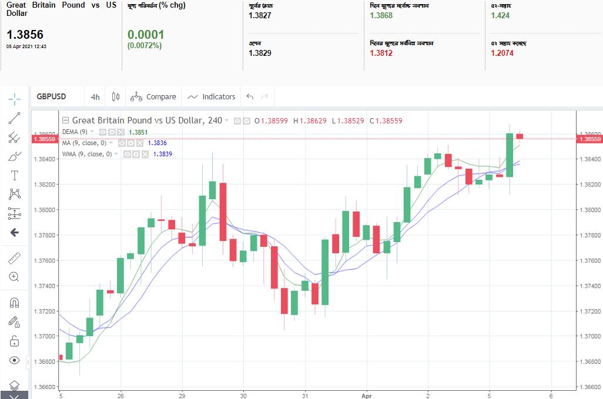Open settings for MA (9, close, 0)

(131, 143)
